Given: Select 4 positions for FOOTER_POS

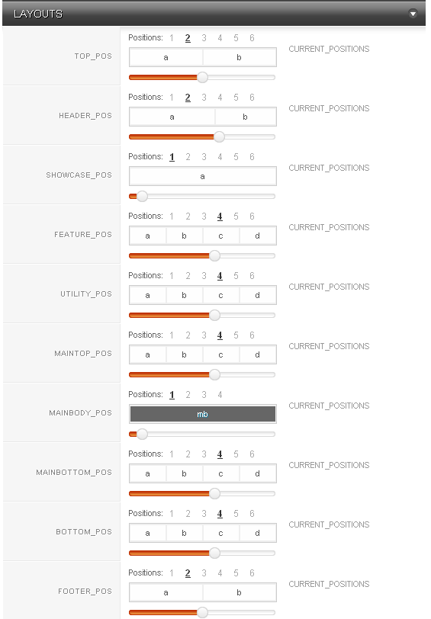Looking at the screenshot, I should coord(220,573).
